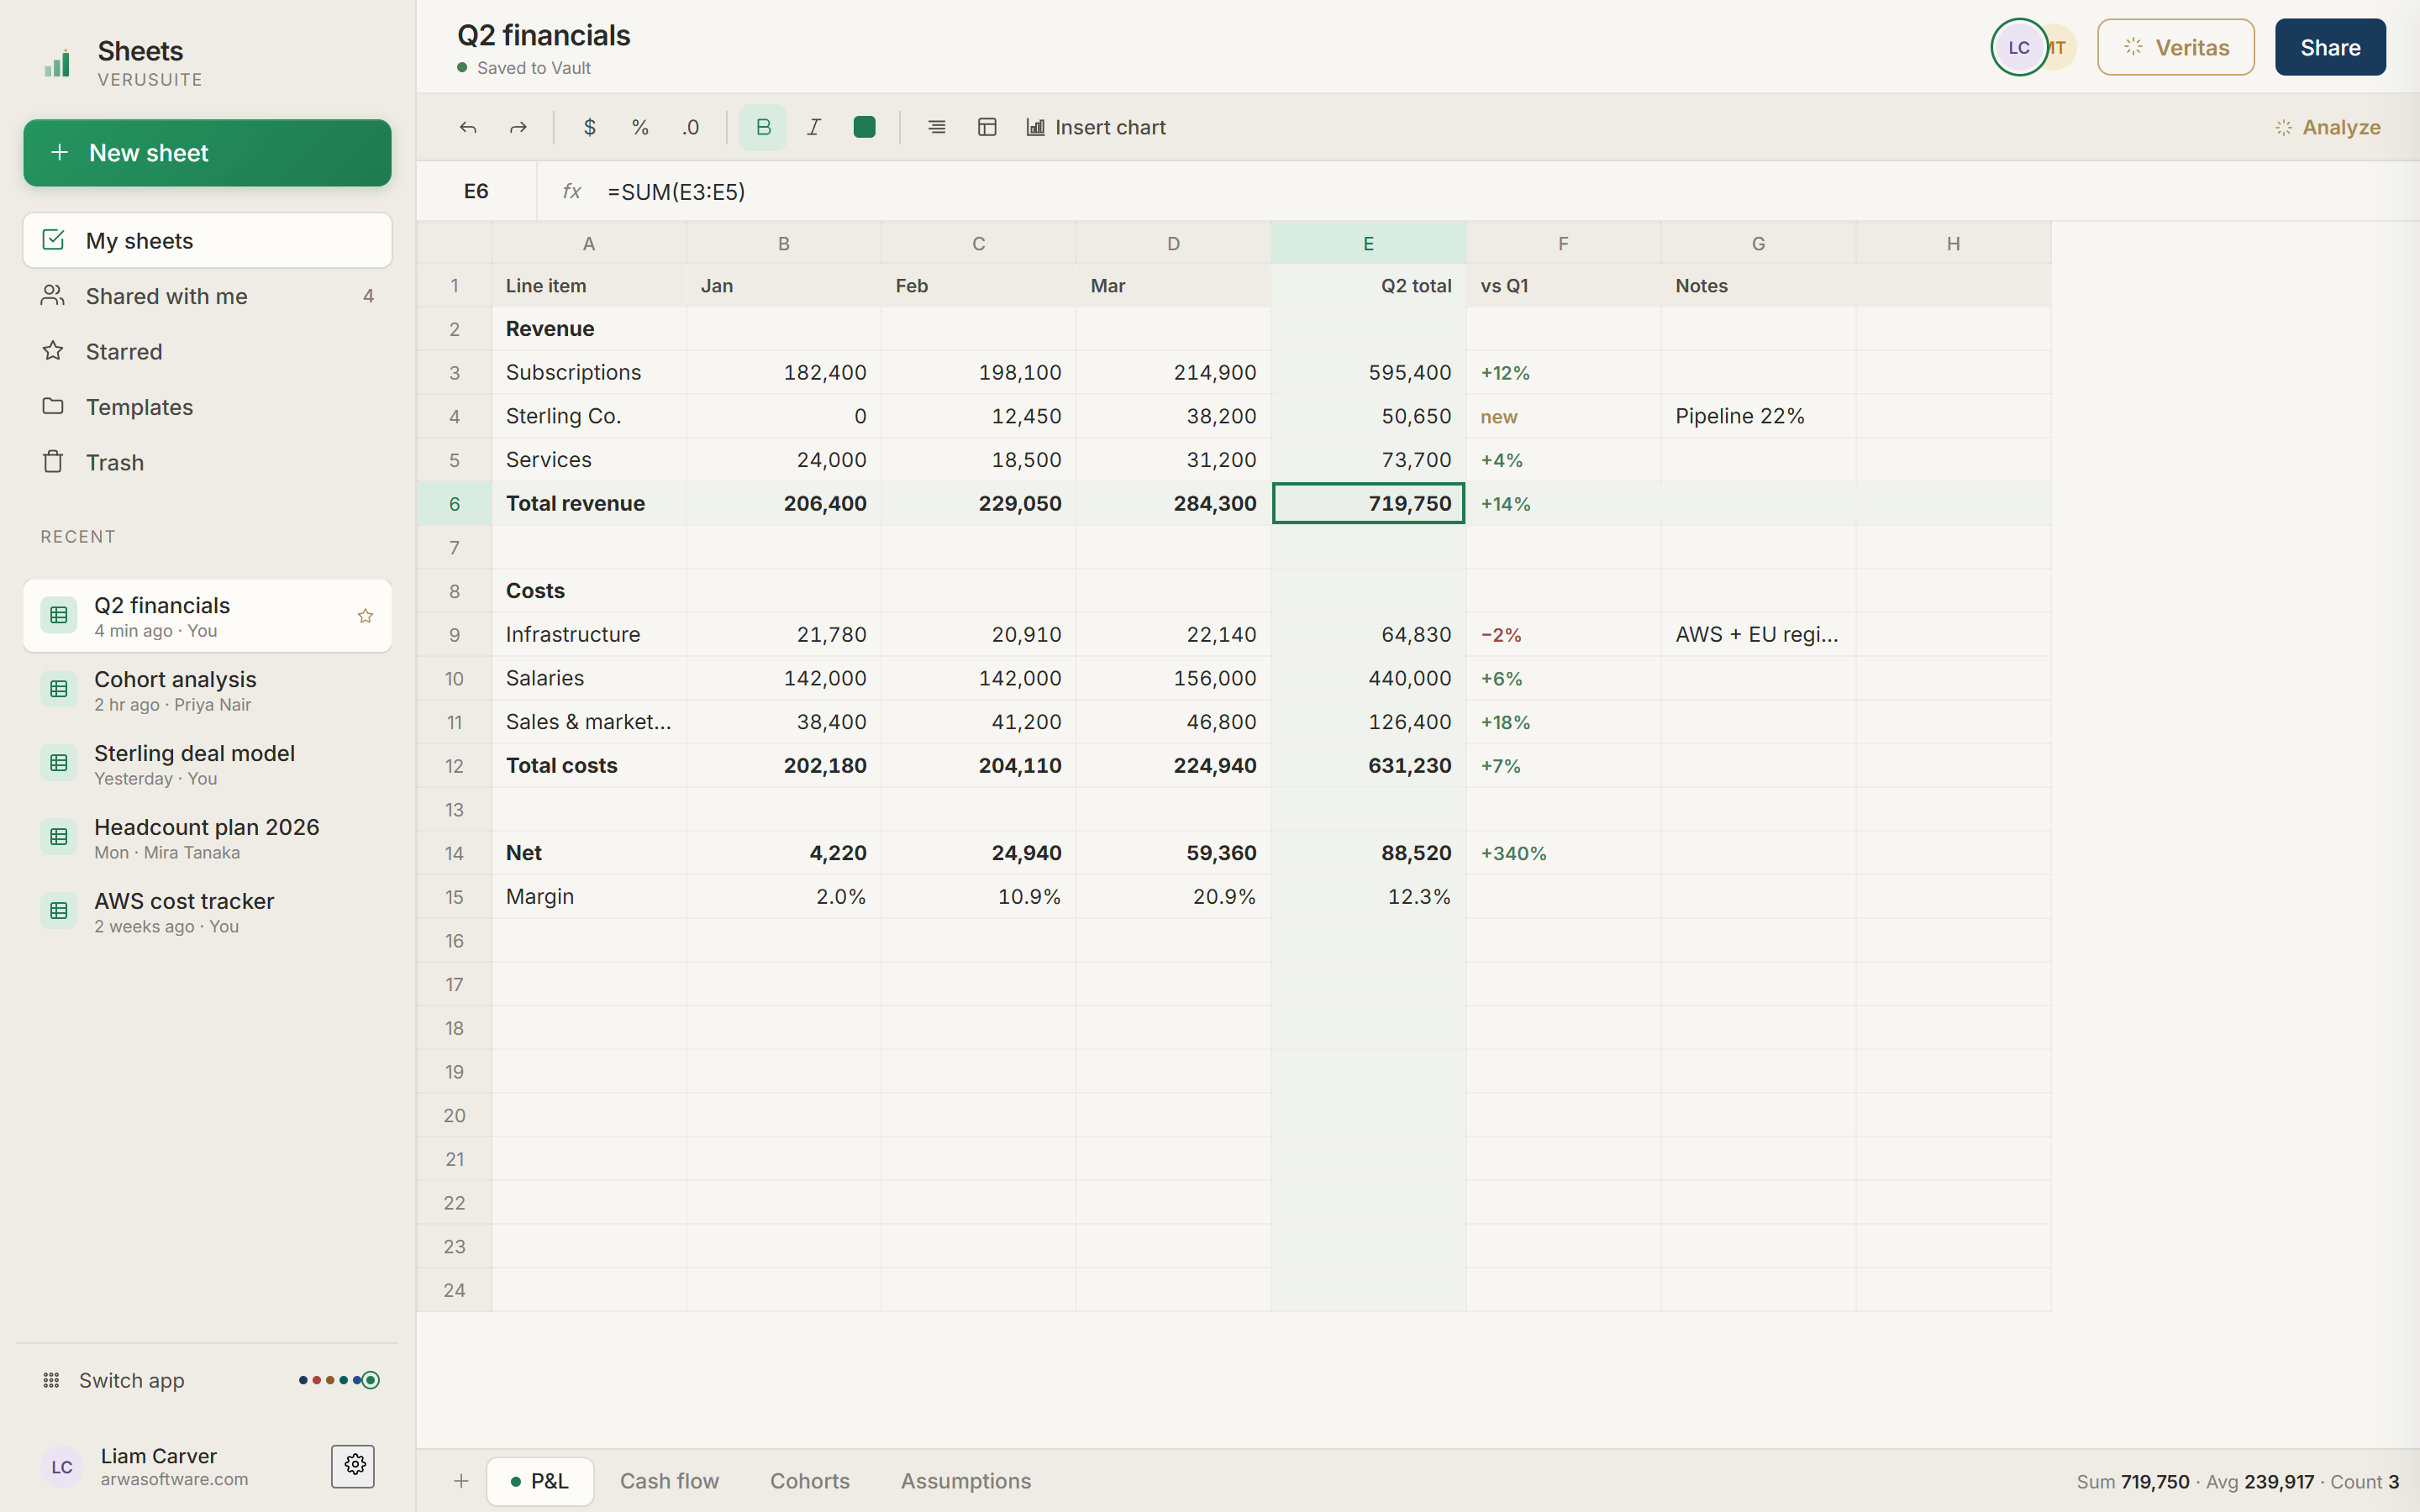
Task: Click Margin value 12.3%
Action: pyautogui.click(x=1368, y=896)
